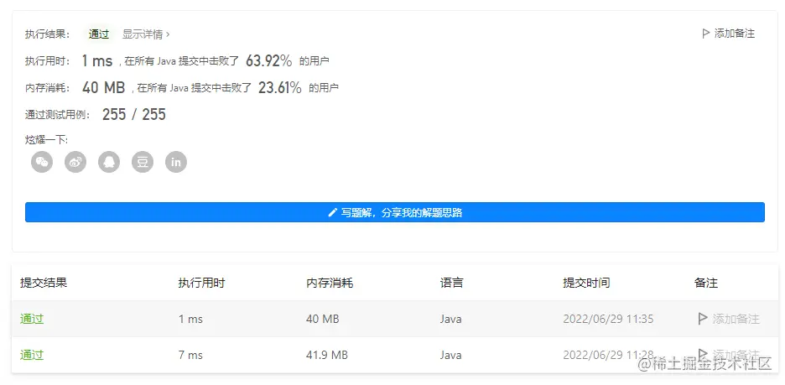
Task: Click the 通过 status badge at top
Action: (99, 34)
